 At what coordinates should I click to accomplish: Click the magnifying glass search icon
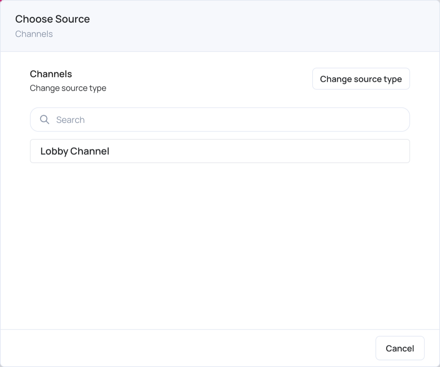(x=44, y=120)
